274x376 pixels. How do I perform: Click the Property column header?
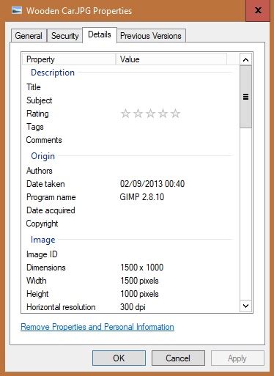(69, 59)
